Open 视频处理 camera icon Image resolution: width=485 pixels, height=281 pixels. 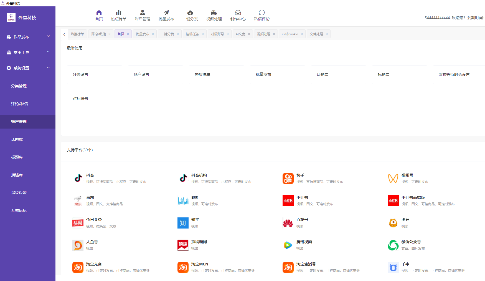[214, 12]
